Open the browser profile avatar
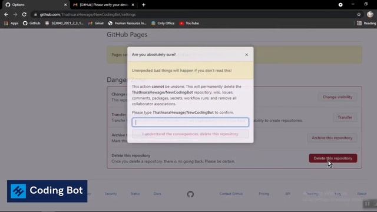The width and height of the screenshot is (377, 212). pos(370,14)
